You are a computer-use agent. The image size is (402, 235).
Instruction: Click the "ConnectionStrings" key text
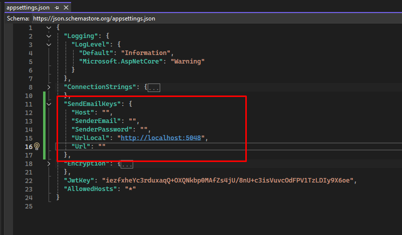pos(100,87)
